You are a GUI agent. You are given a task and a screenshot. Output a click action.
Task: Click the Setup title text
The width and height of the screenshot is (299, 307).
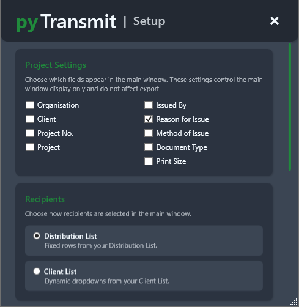(149, 21)
